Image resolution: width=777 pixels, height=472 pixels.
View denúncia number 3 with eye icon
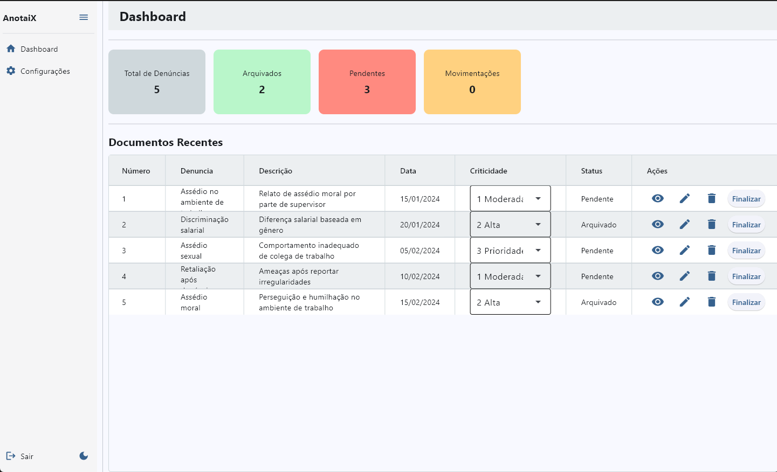(x=658, y=250)
